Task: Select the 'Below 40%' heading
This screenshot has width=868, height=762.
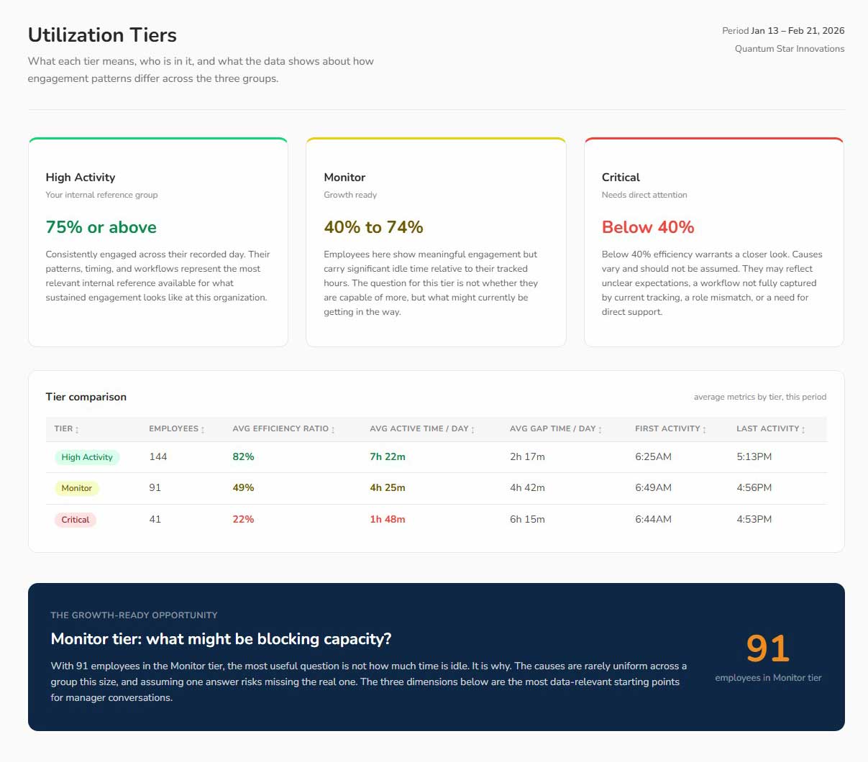Action: [648, 227]
